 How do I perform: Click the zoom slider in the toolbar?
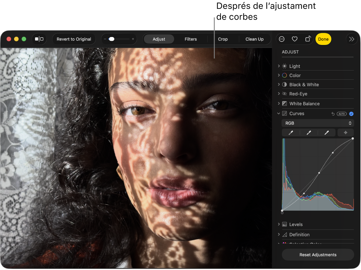(119, 39)
